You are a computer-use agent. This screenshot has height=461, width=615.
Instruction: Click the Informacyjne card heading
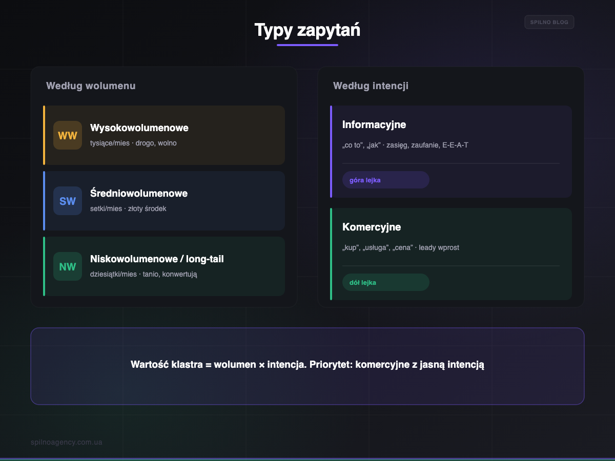click(374, 124)
